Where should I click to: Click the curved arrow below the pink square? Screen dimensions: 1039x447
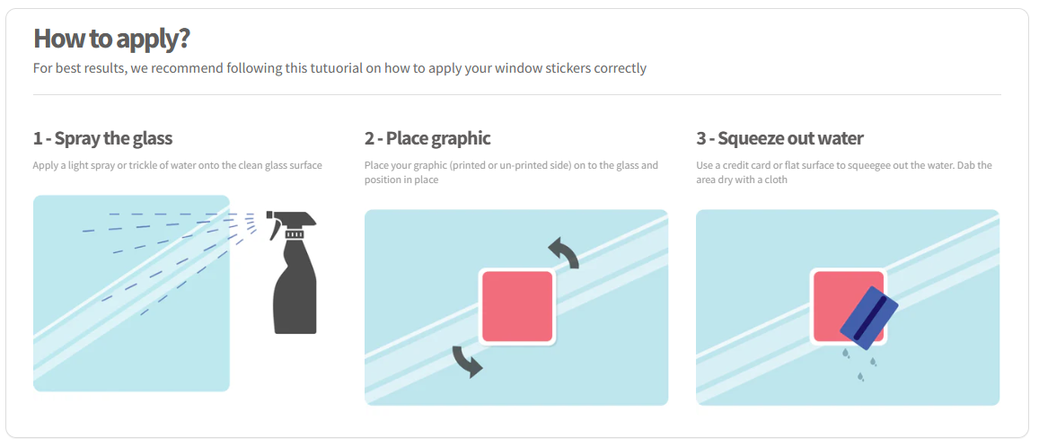tap(467, 361)
